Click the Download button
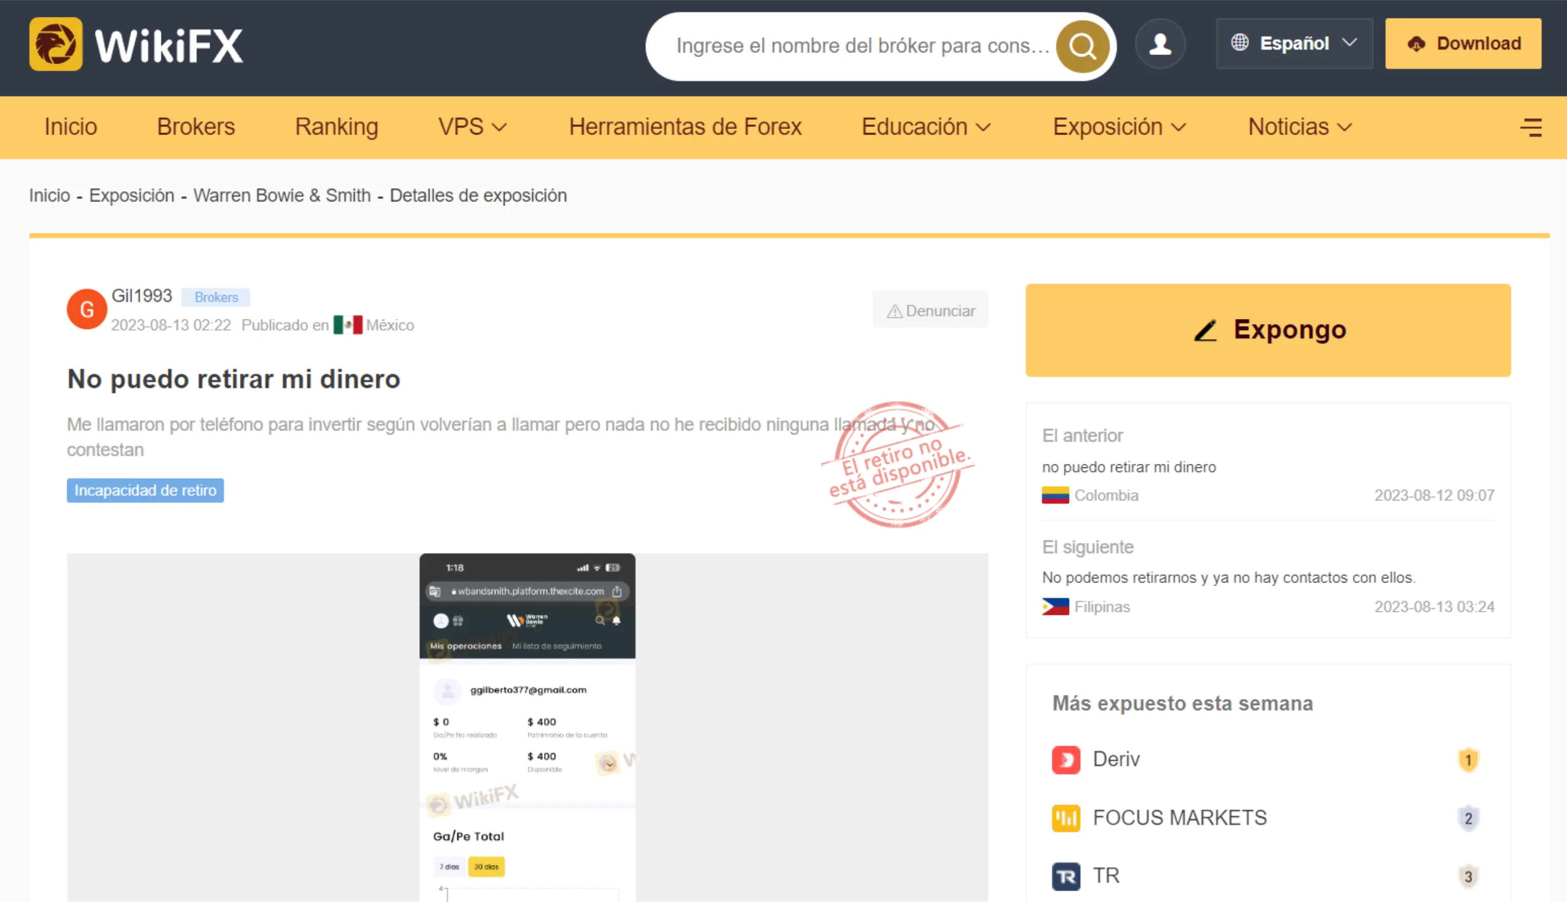This screenshot has width=1567, height=902. 1463,43
